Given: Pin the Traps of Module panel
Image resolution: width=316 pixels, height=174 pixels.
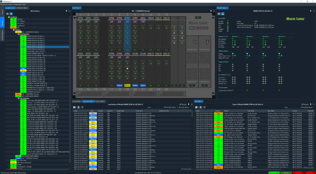Looking at the screenshot, I should click(310, 105).
